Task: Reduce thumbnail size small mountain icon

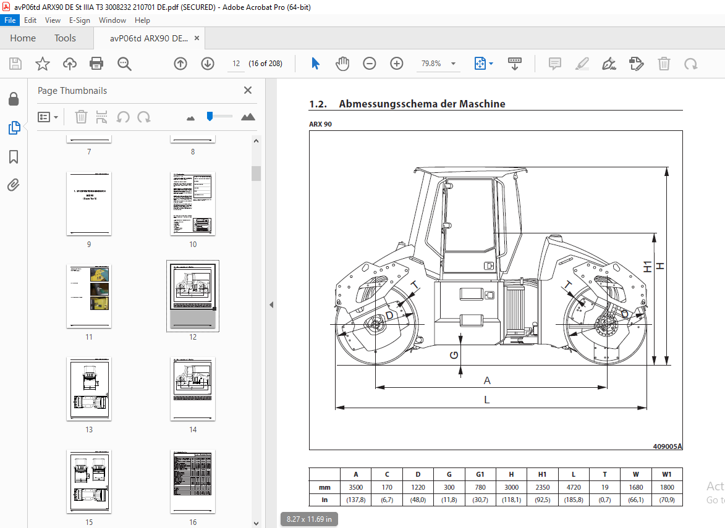Action: (x=190, y=118)
